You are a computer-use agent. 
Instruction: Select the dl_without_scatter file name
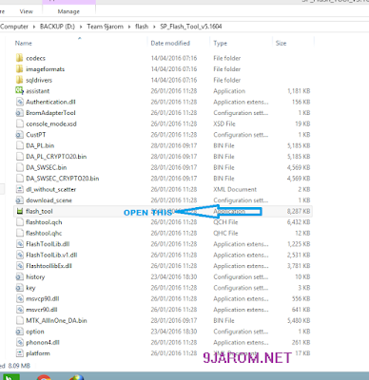[51, 189]
